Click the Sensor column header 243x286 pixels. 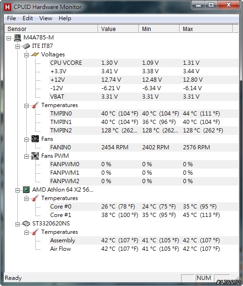52,29
